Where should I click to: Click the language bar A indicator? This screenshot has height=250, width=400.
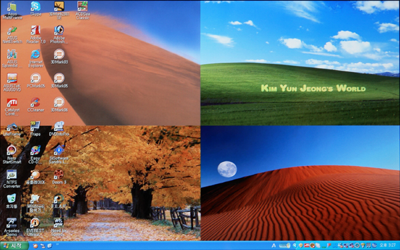click(274, 245)
